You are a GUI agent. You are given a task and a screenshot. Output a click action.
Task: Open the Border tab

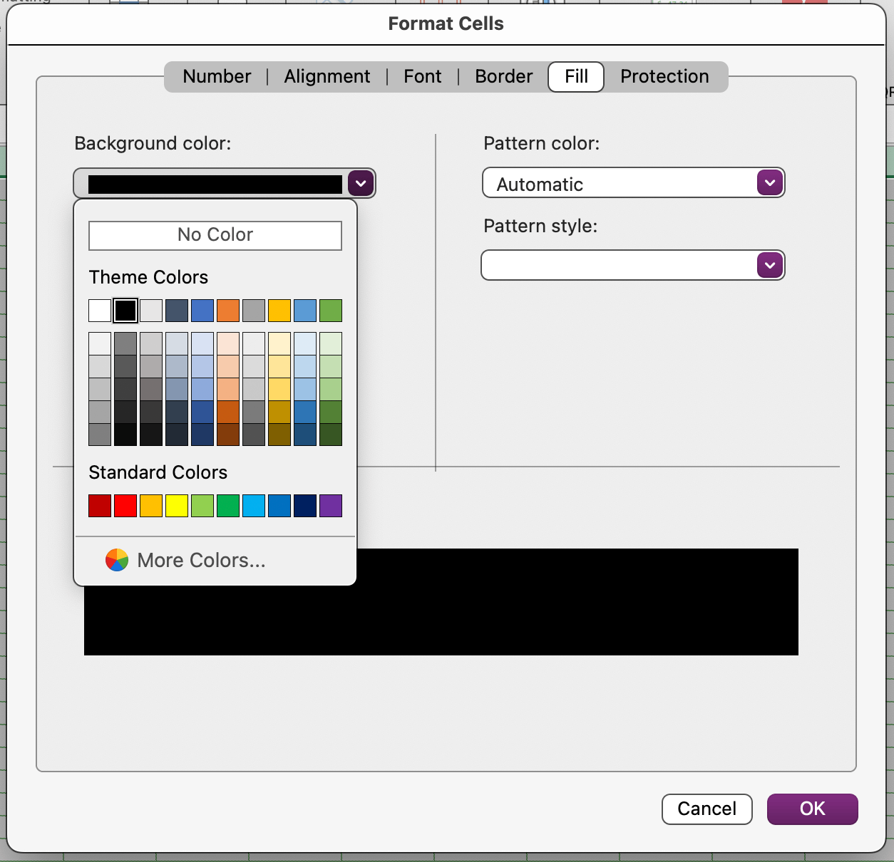click(x=504, y=76)
